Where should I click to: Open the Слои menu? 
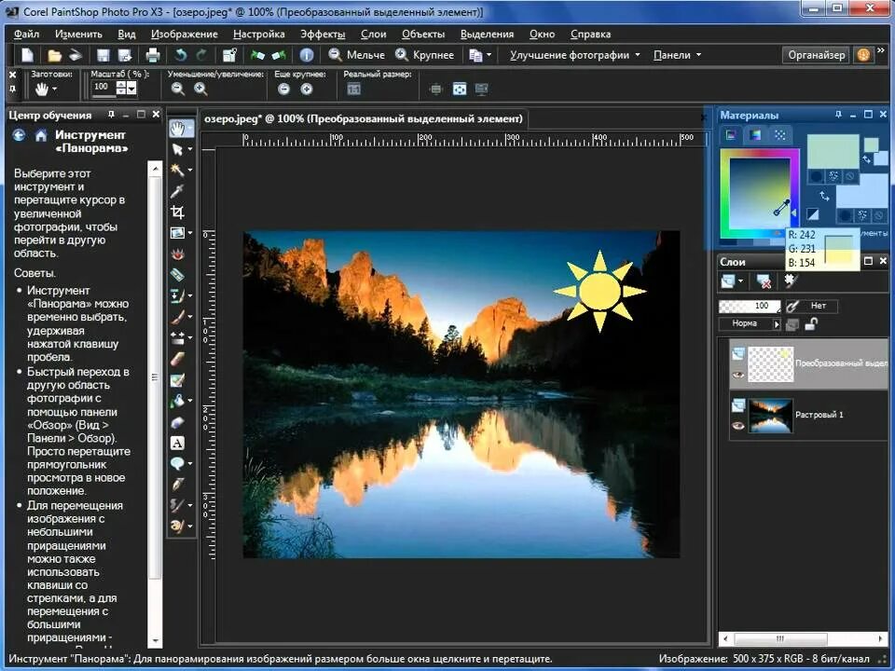373,34
